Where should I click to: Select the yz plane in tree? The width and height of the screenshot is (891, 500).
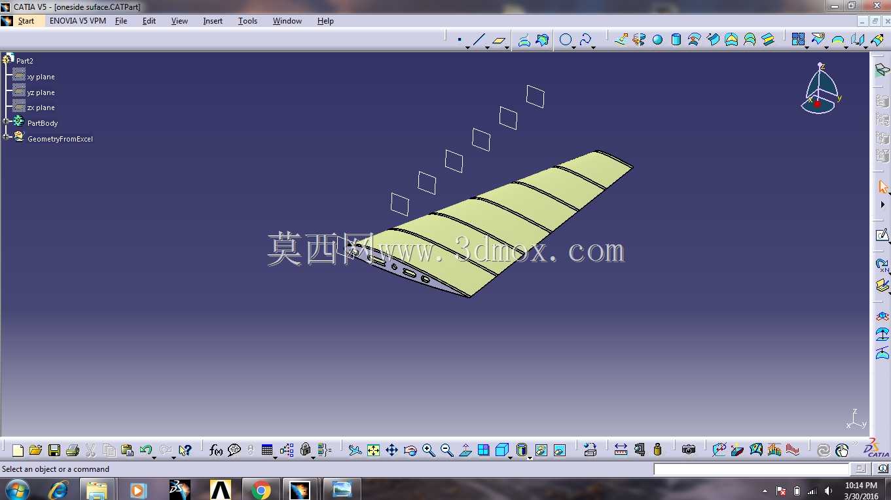point(41,92)
